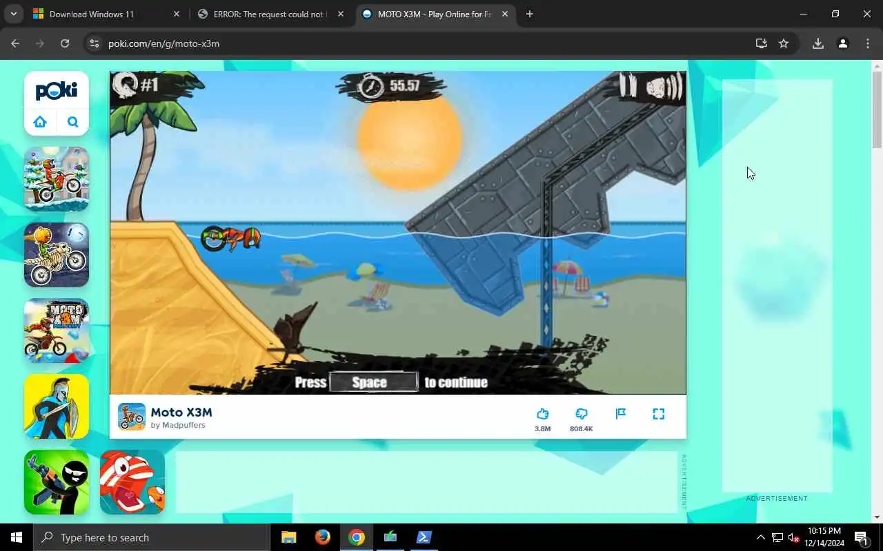Open Moto X3M Winter game thumbnail

(x=57, y=179)
